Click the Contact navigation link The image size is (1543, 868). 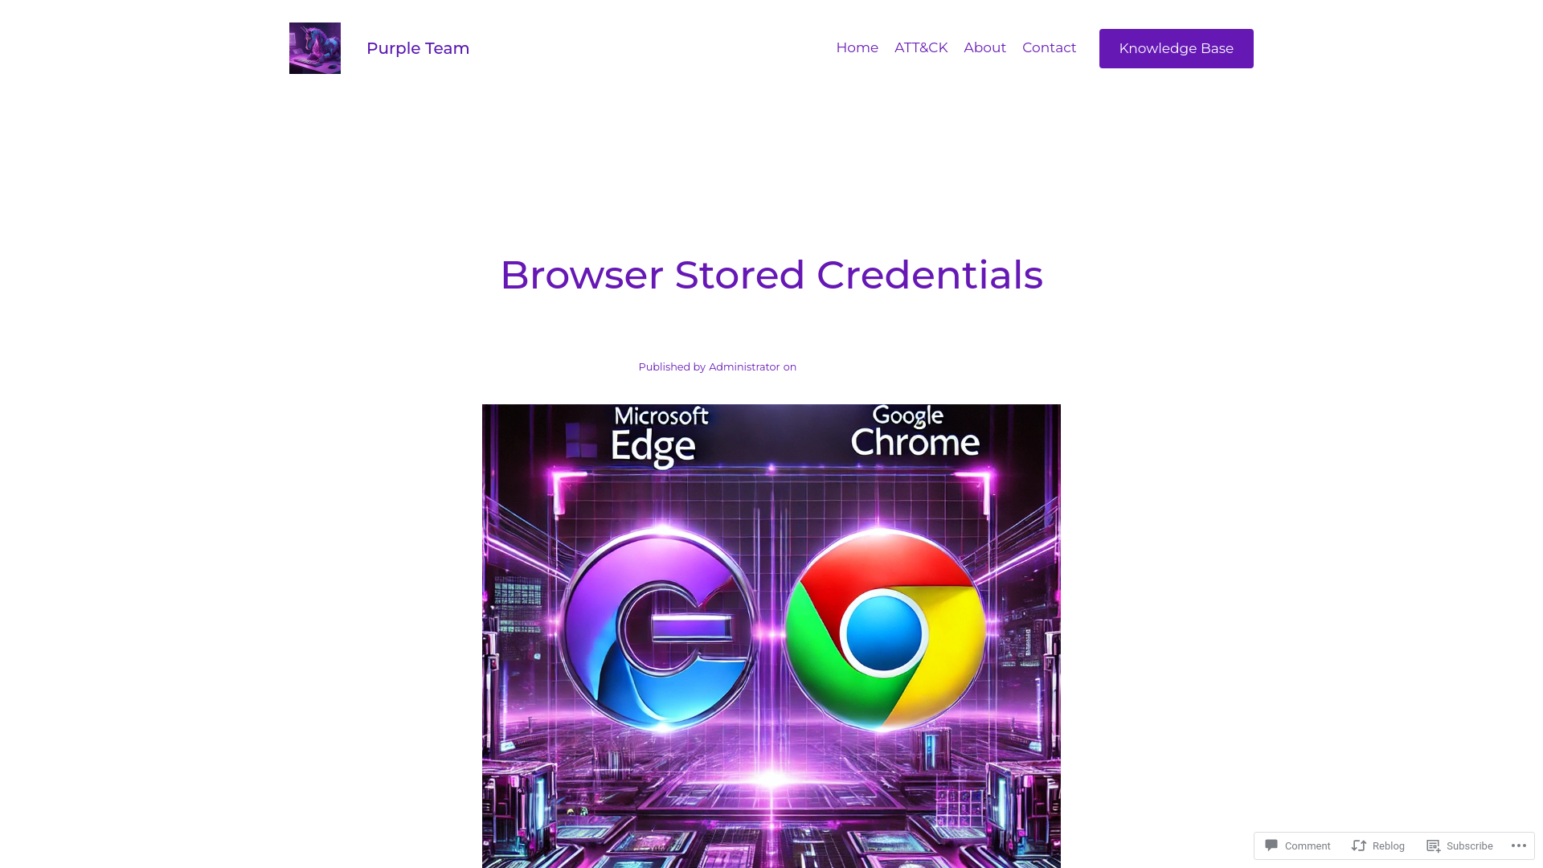[x=1049, y=47]
